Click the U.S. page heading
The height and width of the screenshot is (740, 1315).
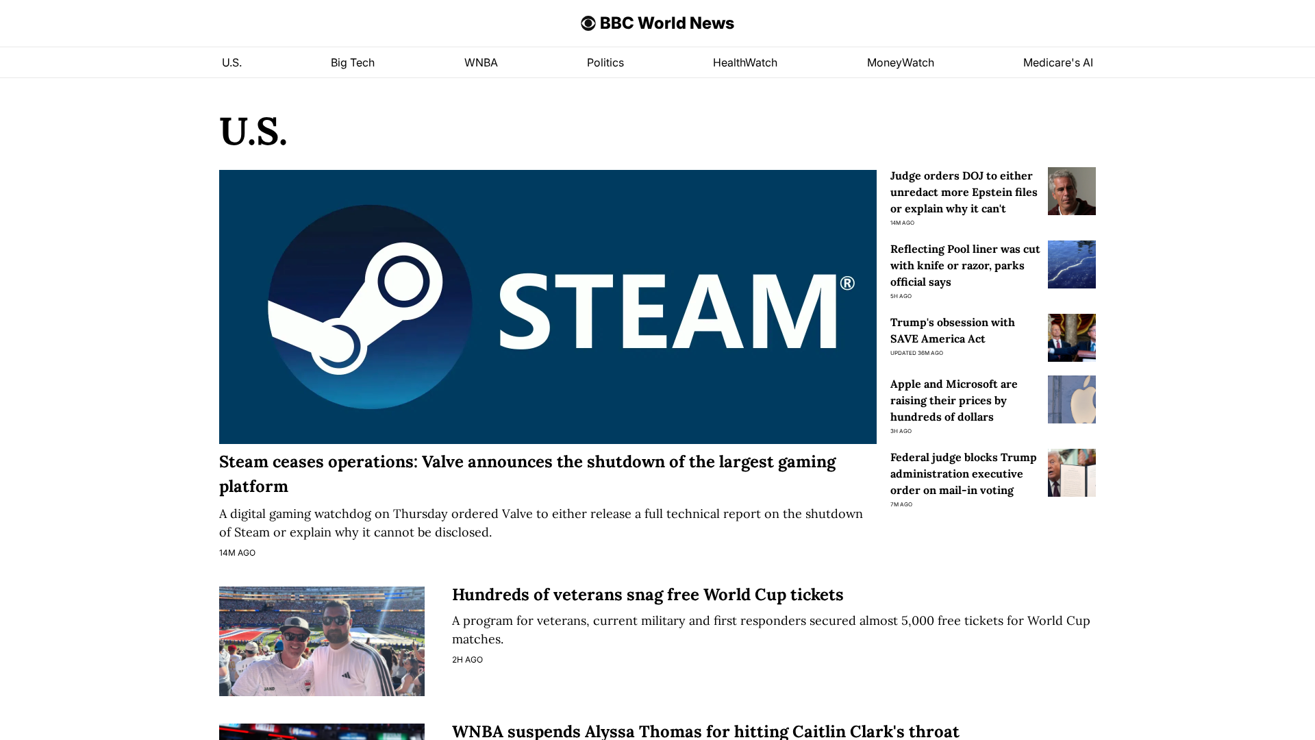pos(253,131)
